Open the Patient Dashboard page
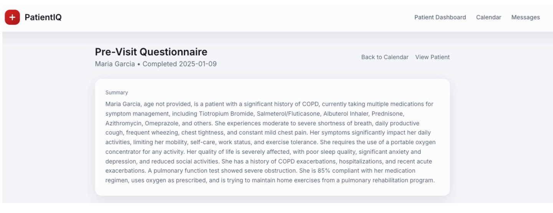553x213 pixels. [440, 17]
